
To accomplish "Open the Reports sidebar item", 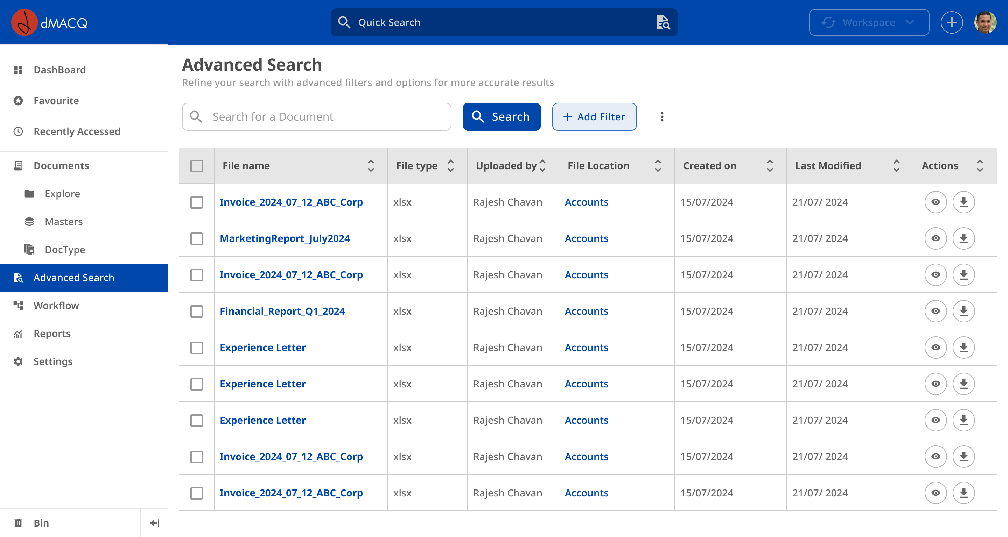I will (x=52, y=334).
